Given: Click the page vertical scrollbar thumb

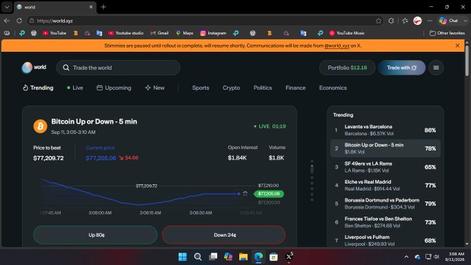Looking at the screenshot, I should click(x=467, y=60).
